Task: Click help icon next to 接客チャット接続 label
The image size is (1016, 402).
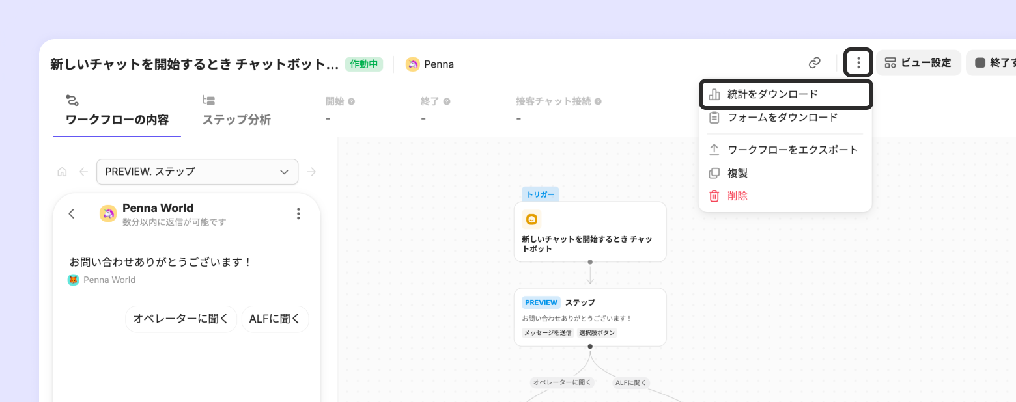Action: coord(598,101)
